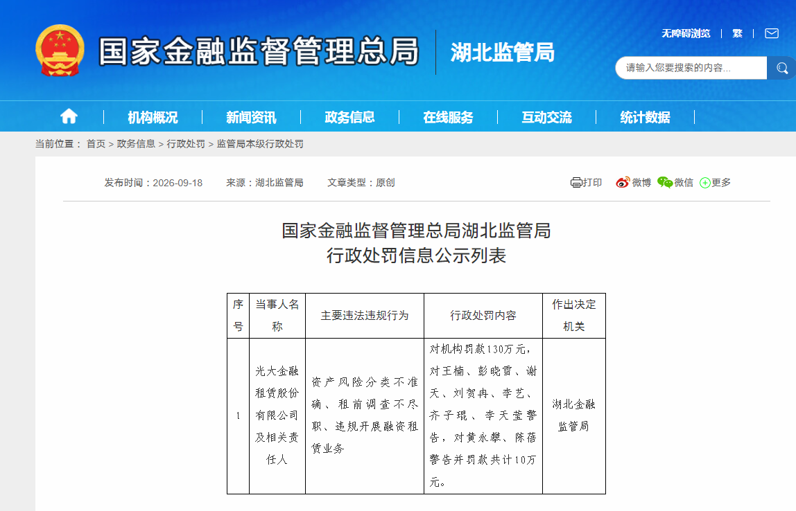Viewport: 796px width, 511px height.
Task: Click the 湖北监管局 header title
Action: [x=502, y=52]
